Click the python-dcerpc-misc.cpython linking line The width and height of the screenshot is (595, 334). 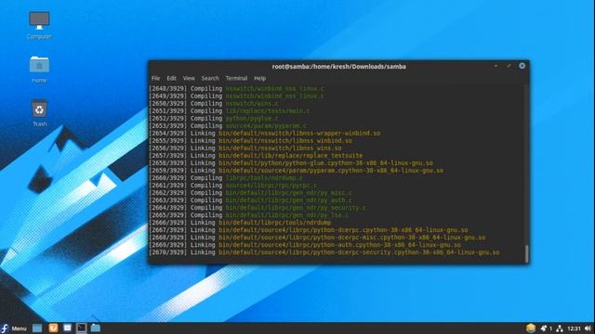tap(317, 238)
